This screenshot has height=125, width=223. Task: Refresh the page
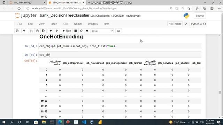click(x=19, y=8)
